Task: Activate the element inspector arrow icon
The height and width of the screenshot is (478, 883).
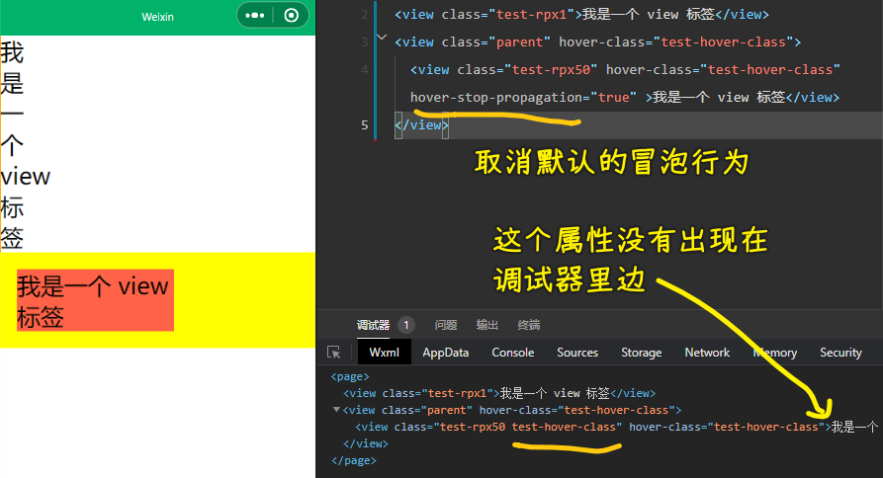Action: [x=333, y=353]
